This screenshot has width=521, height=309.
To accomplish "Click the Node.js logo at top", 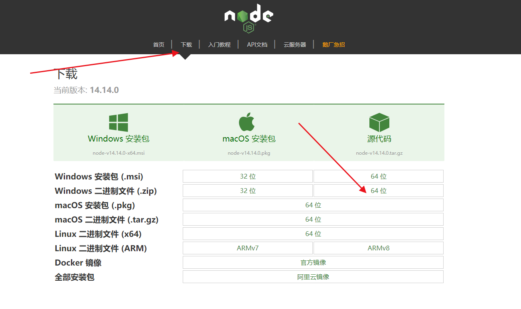I will (249, 18).
